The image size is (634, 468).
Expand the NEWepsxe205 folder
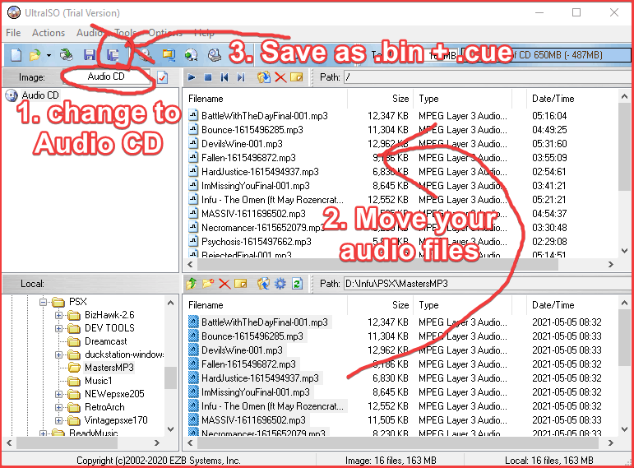pyautogui.click(x=58, y=394)
